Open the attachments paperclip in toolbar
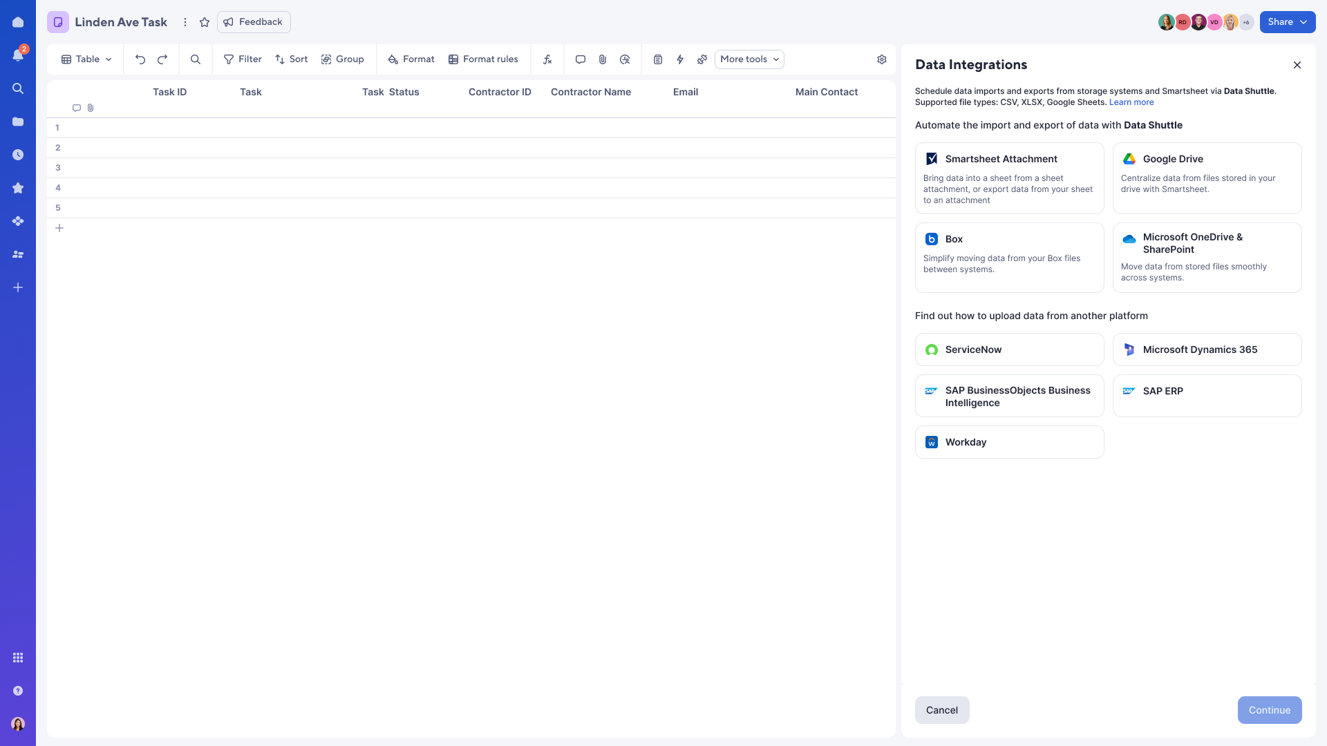 tap(603, 59)
